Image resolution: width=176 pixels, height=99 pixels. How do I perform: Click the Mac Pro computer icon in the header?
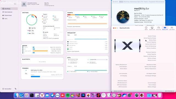click(24, 4)
